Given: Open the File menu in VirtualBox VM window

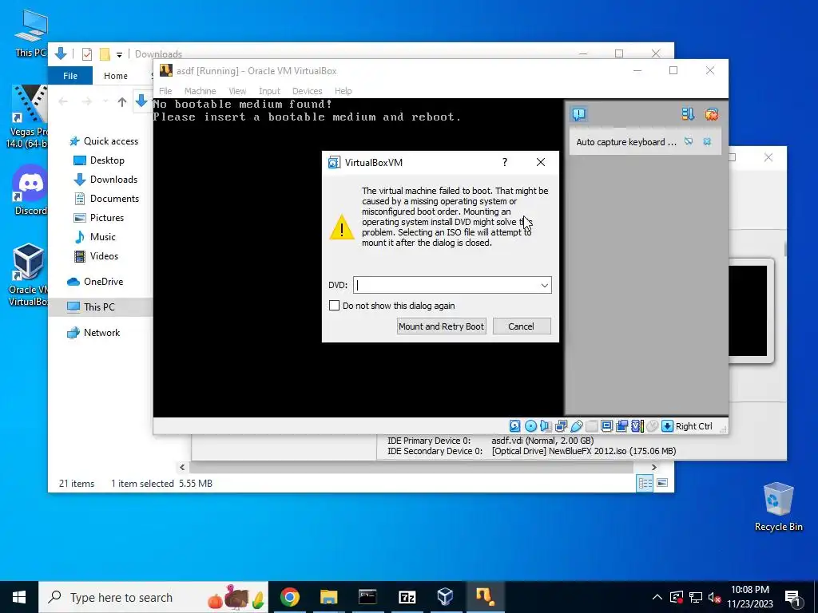Looking at the screenshot, I should (165, 91).
